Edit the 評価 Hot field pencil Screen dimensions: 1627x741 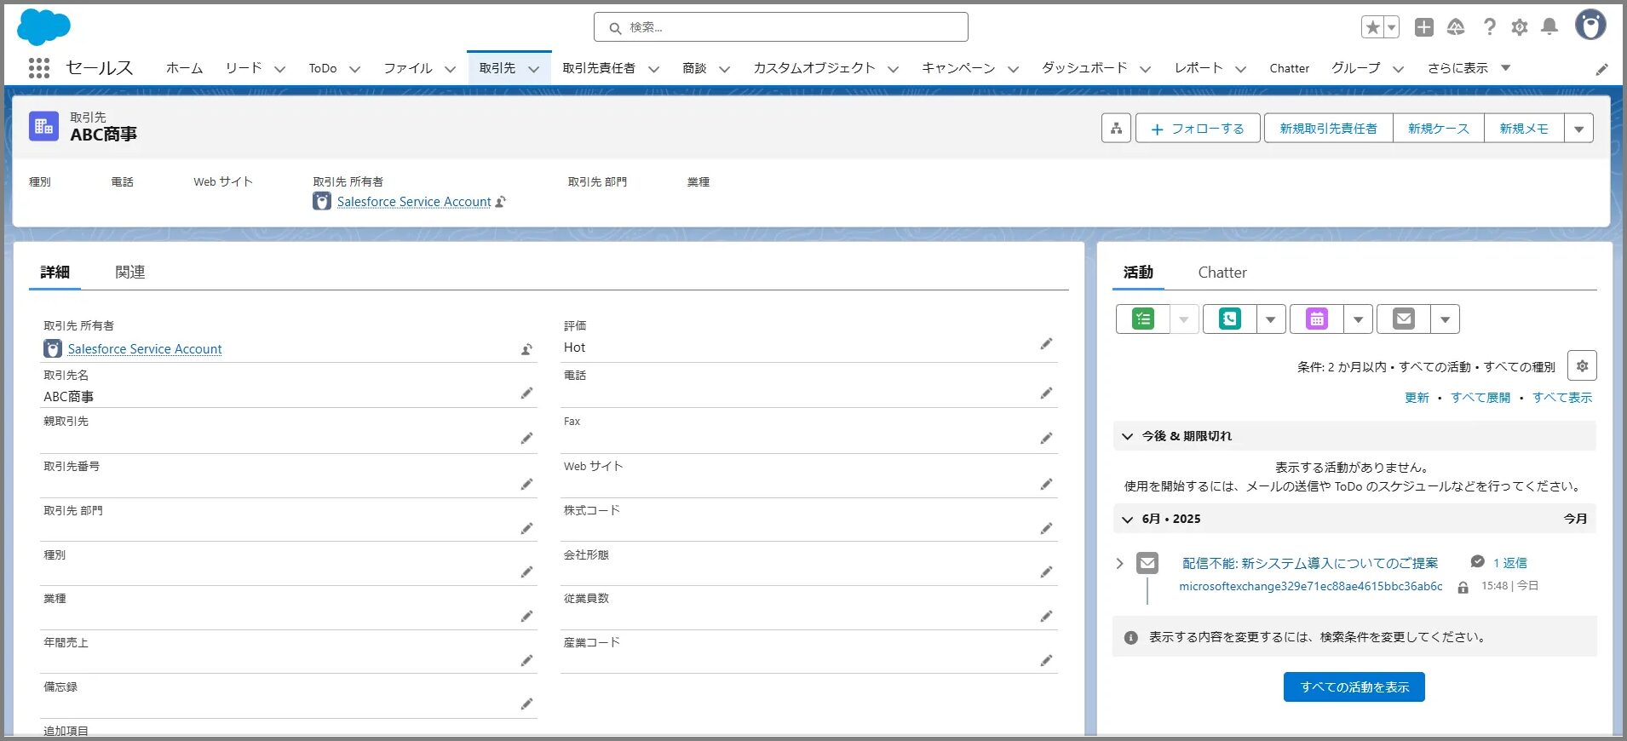[x=1047, y=344]
